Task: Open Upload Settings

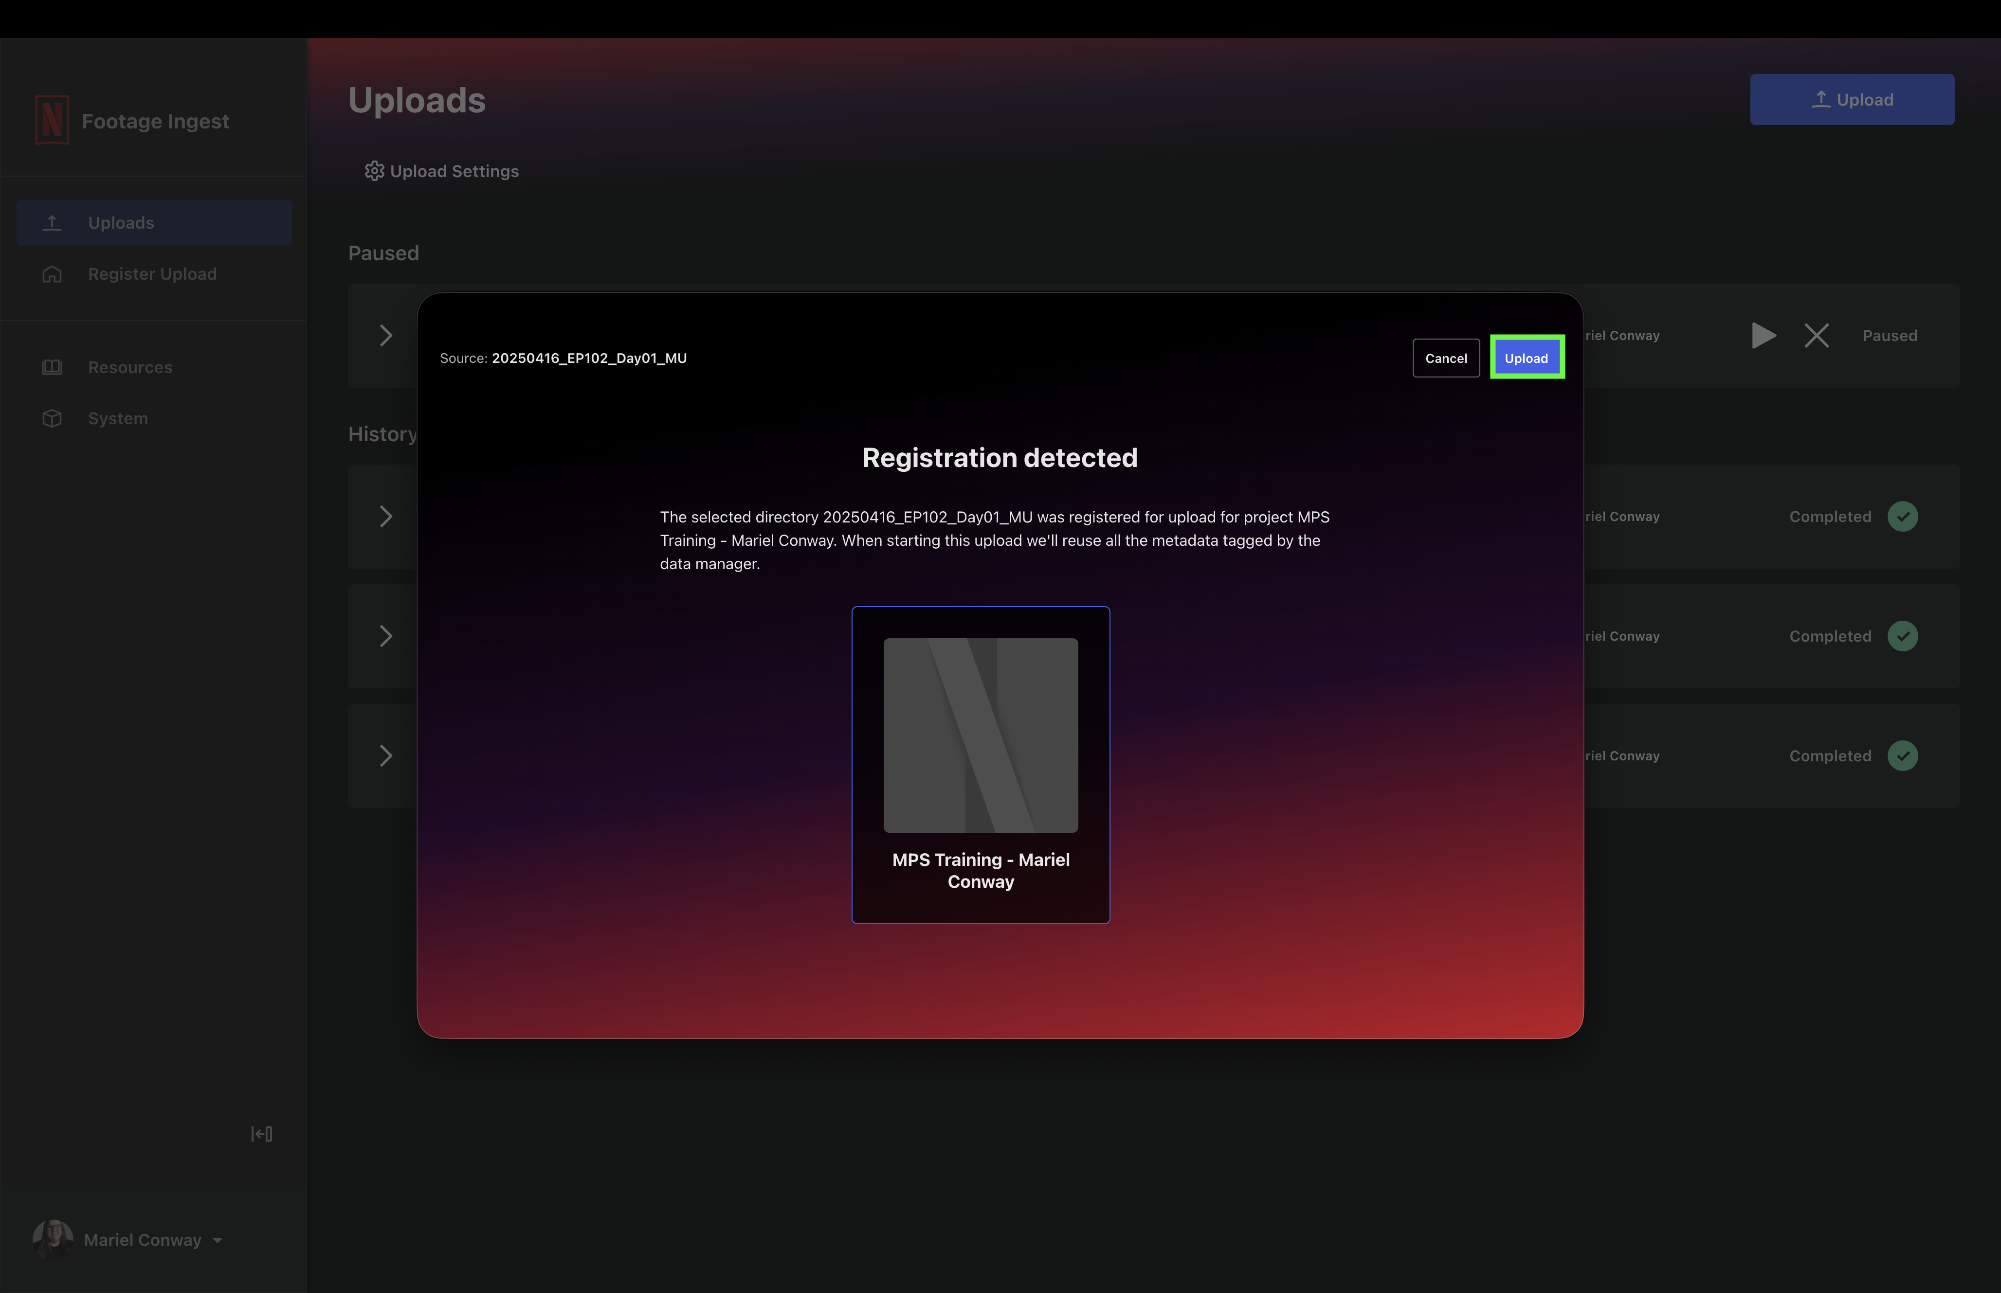Action: [442, 171]
